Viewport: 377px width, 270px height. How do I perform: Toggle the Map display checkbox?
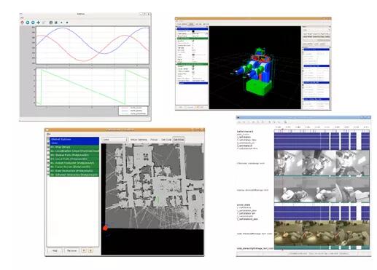click(x=48, y=147)
